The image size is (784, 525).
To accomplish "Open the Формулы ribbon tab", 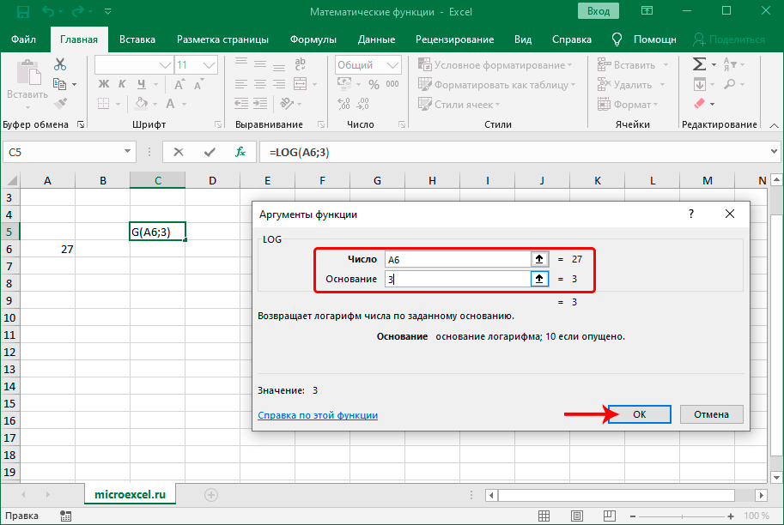I will coord(313,39).
